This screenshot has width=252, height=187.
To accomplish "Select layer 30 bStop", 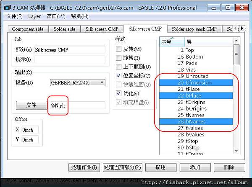I will (x=196, y=147).
